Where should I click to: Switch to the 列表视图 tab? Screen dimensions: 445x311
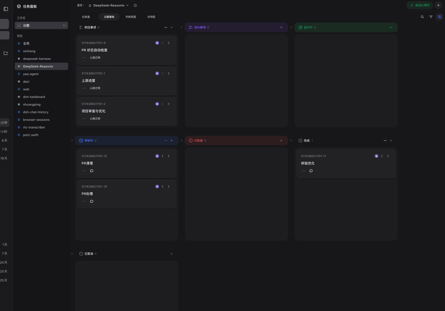tap(131, 17)
